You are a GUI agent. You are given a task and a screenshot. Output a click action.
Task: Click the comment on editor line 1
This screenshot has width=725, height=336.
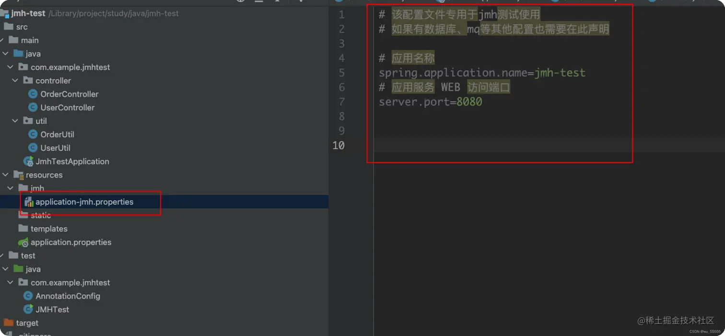tap(459, 15)
